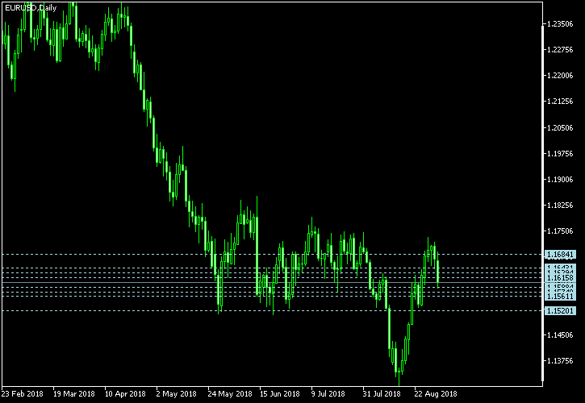This screenshot has height=403, width=585.
Task: Click the 1.19006 price scale value
Action: point(560,179)
